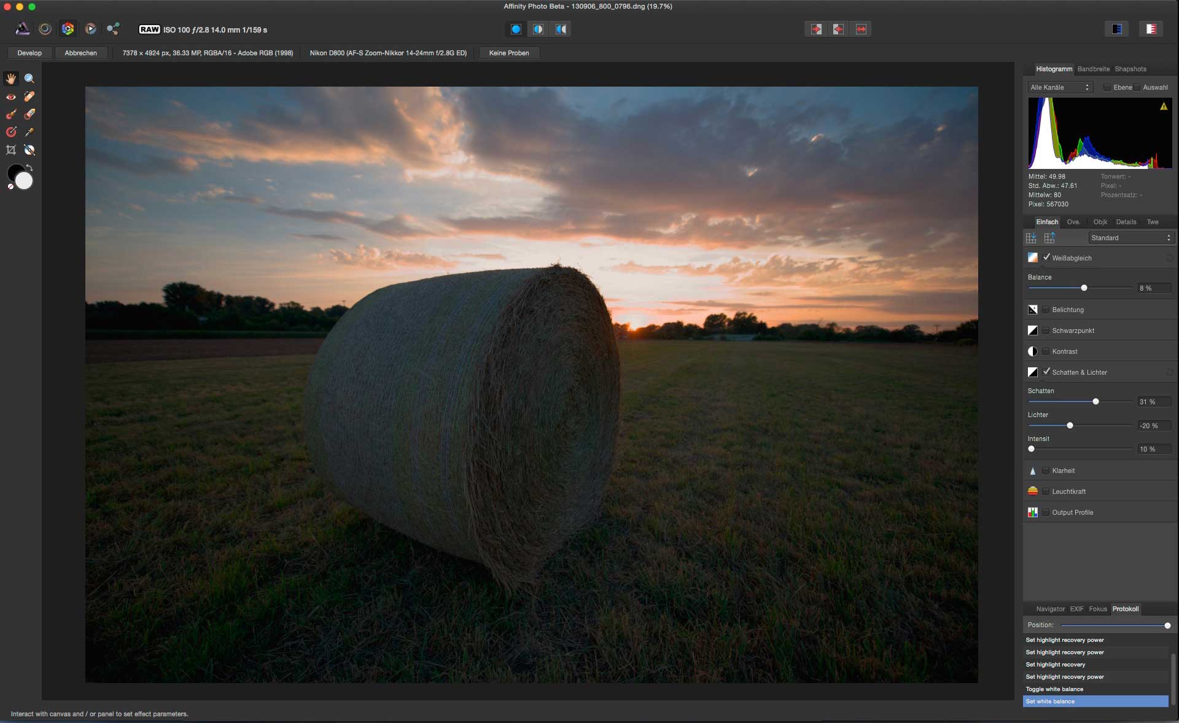Select the Red Eye Removal tool
The height and width of the screenshot is (723, 1179).
[11, 96]
